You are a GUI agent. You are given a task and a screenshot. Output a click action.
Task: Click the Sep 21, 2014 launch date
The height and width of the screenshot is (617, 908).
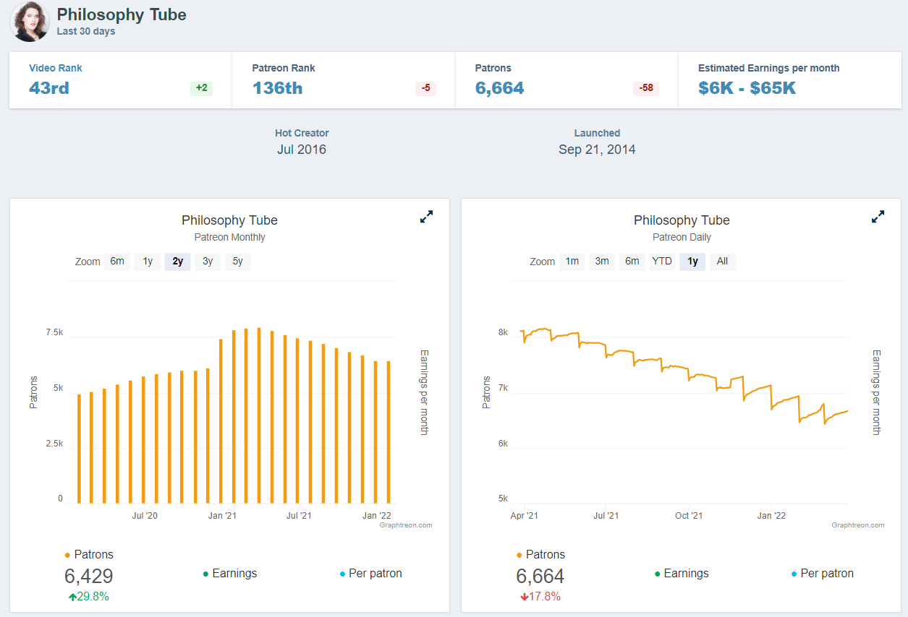pyautogui.click(x=597, y=150)
